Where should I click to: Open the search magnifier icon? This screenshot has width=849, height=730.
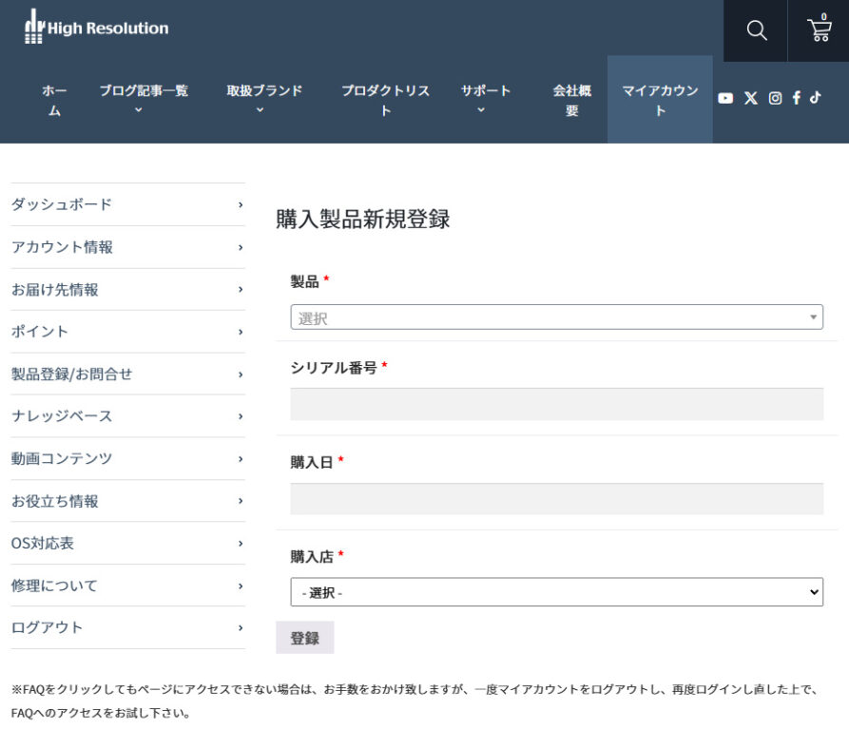click(756, 30)
